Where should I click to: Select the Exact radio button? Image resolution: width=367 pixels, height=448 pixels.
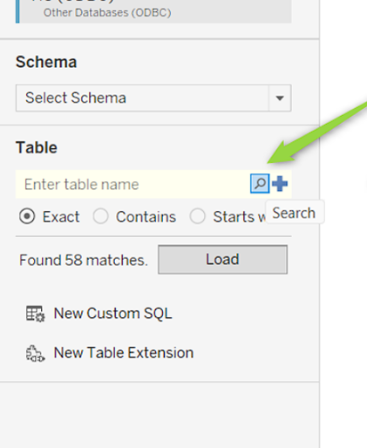(27, 216)
